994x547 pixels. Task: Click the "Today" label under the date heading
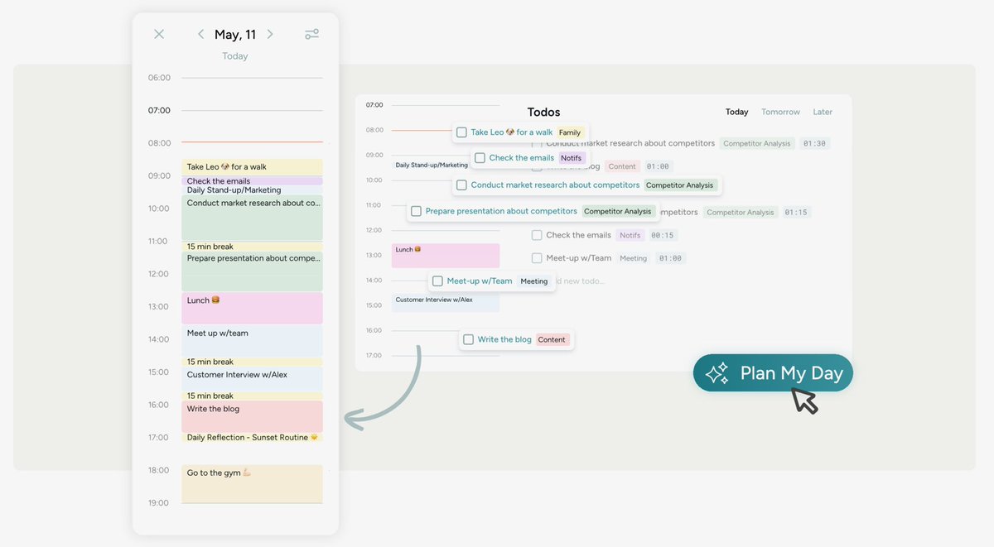[x=235, y=56]
